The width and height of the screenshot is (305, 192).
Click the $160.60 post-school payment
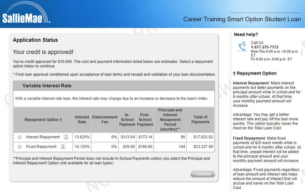point(145,147)
